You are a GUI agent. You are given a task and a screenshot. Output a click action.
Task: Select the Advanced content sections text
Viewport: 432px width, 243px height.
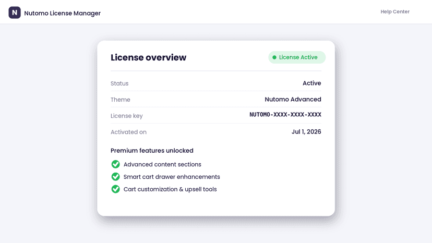click(x=162, y=164)
